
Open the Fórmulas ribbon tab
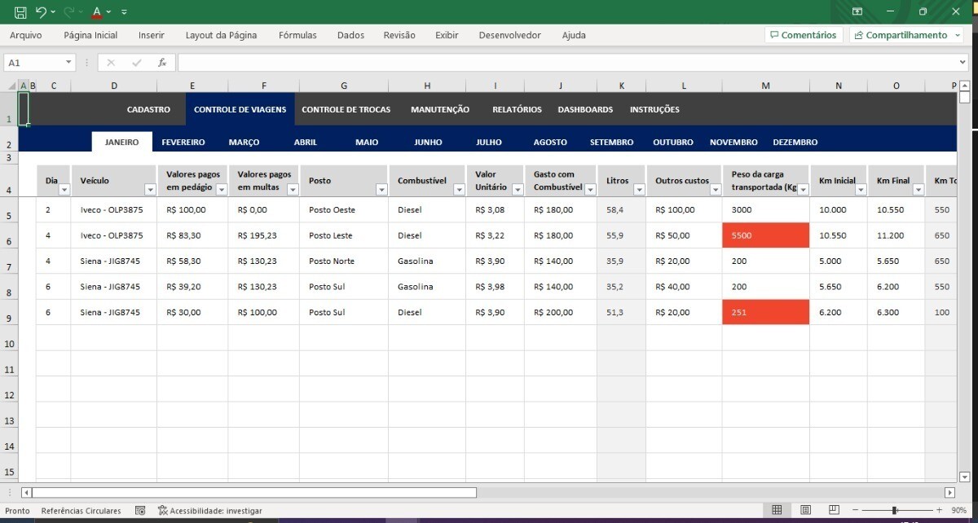click(297, 36)
